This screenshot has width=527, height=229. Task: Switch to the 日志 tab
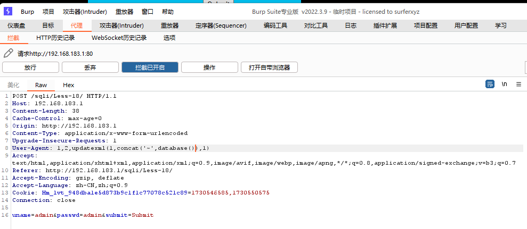pyautogui.click(x=351, y=26)
